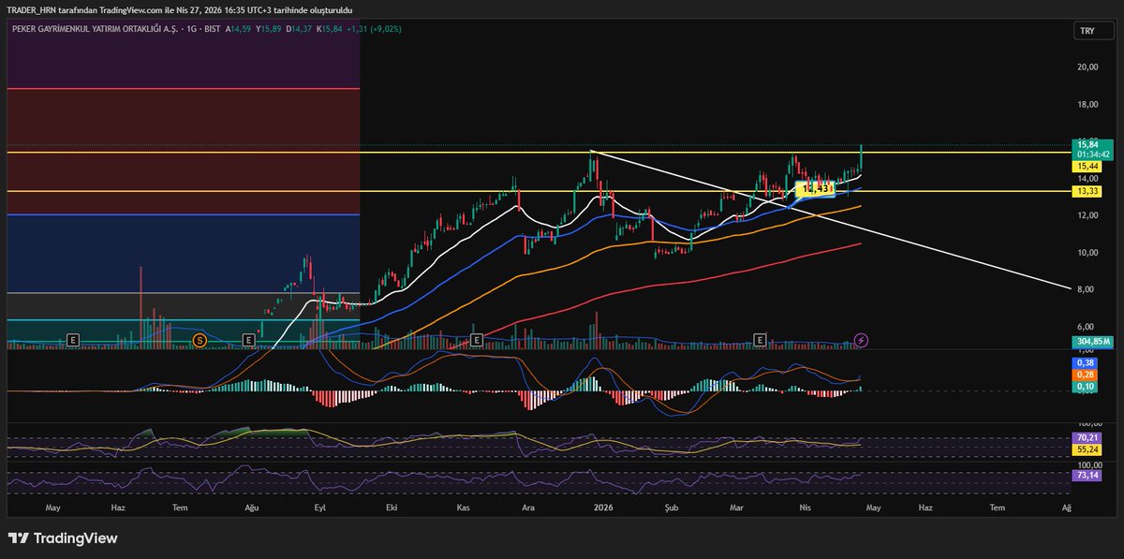The height and width of the screenshot is (559, 1124).
Task: Click the purple 70,21 indicator value
Action: [1087, 437]
